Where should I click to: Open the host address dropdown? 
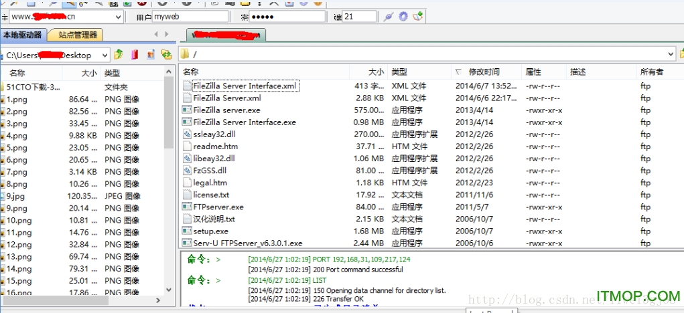tap(118, 17)
